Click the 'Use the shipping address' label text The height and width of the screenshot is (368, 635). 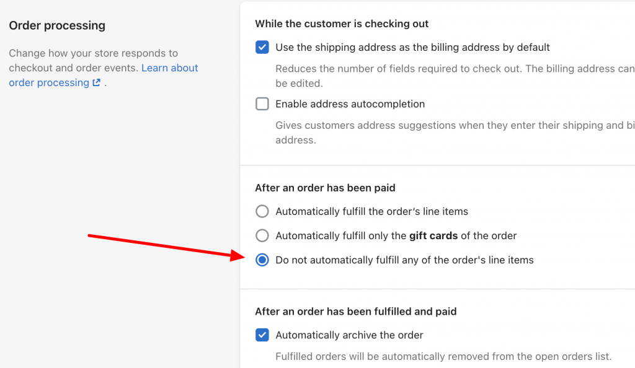[412, 47]
